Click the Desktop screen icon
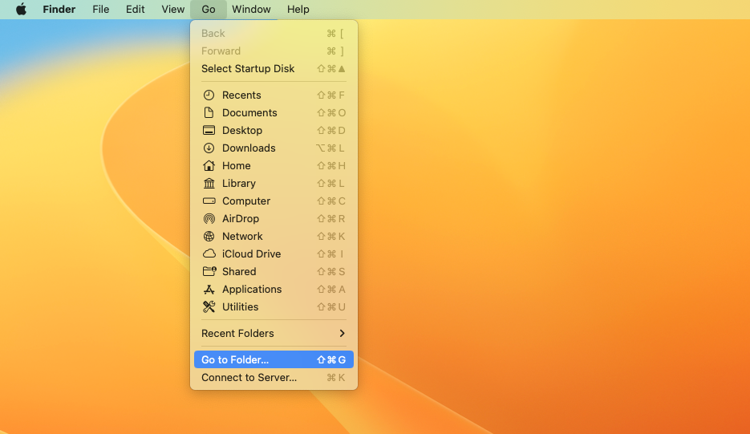The height and width of the screenshot is (434, 750). tap(209, 130)
